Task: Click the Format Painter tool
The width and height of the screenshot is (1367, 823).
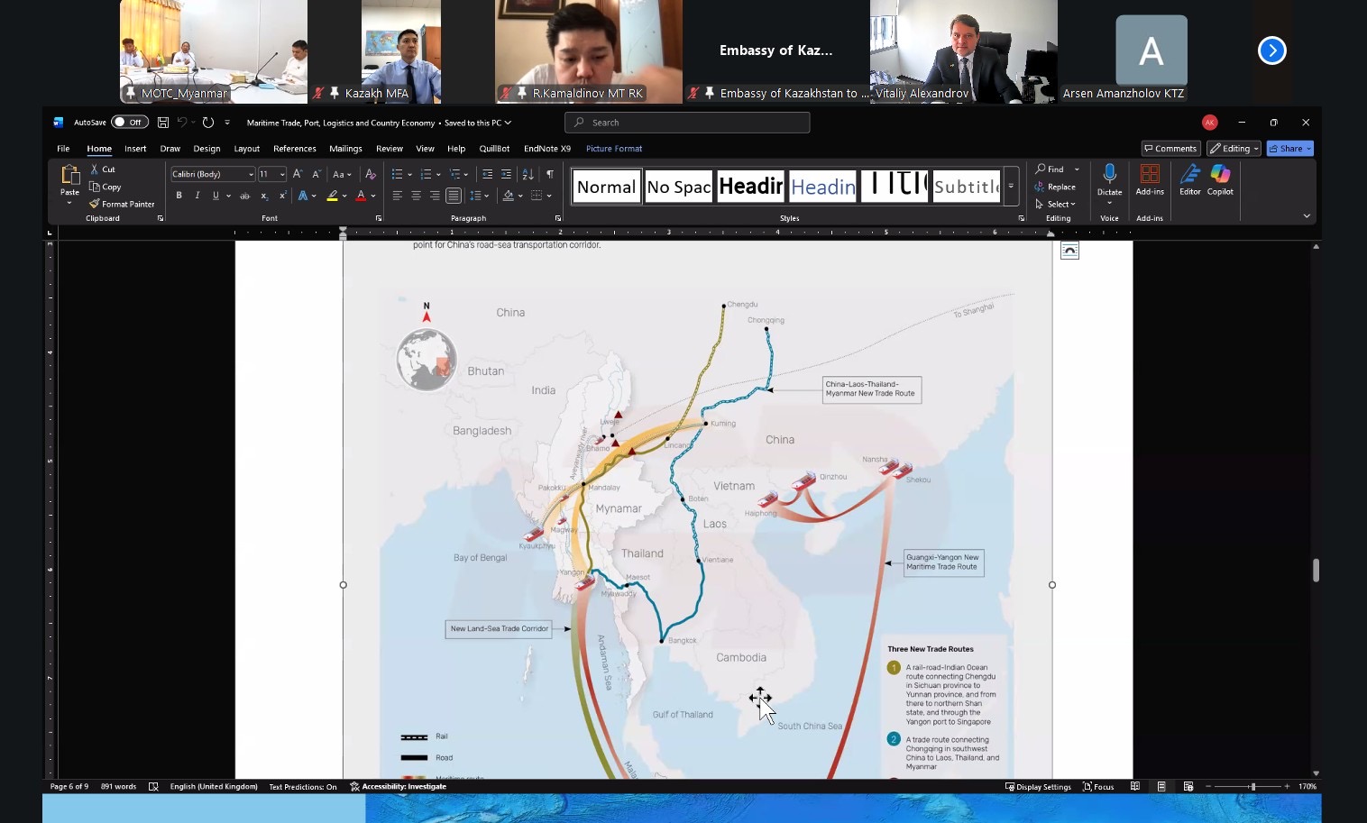Action: tap(123, 205)
